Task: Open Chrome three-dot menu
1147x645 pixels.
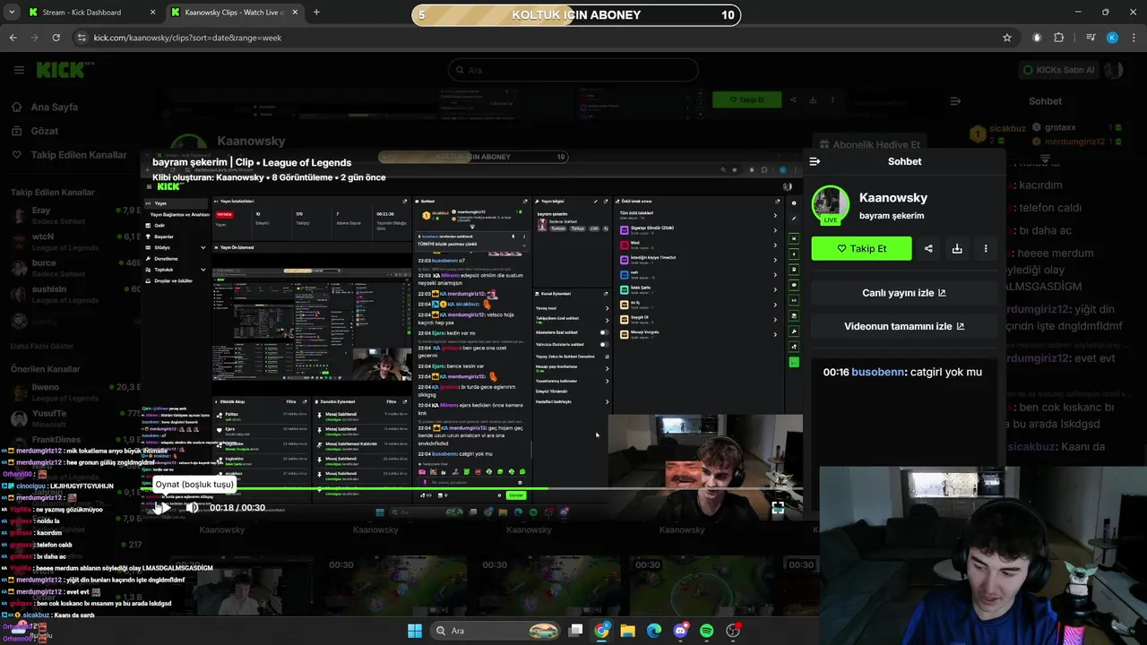Action: pos(1133,38)
